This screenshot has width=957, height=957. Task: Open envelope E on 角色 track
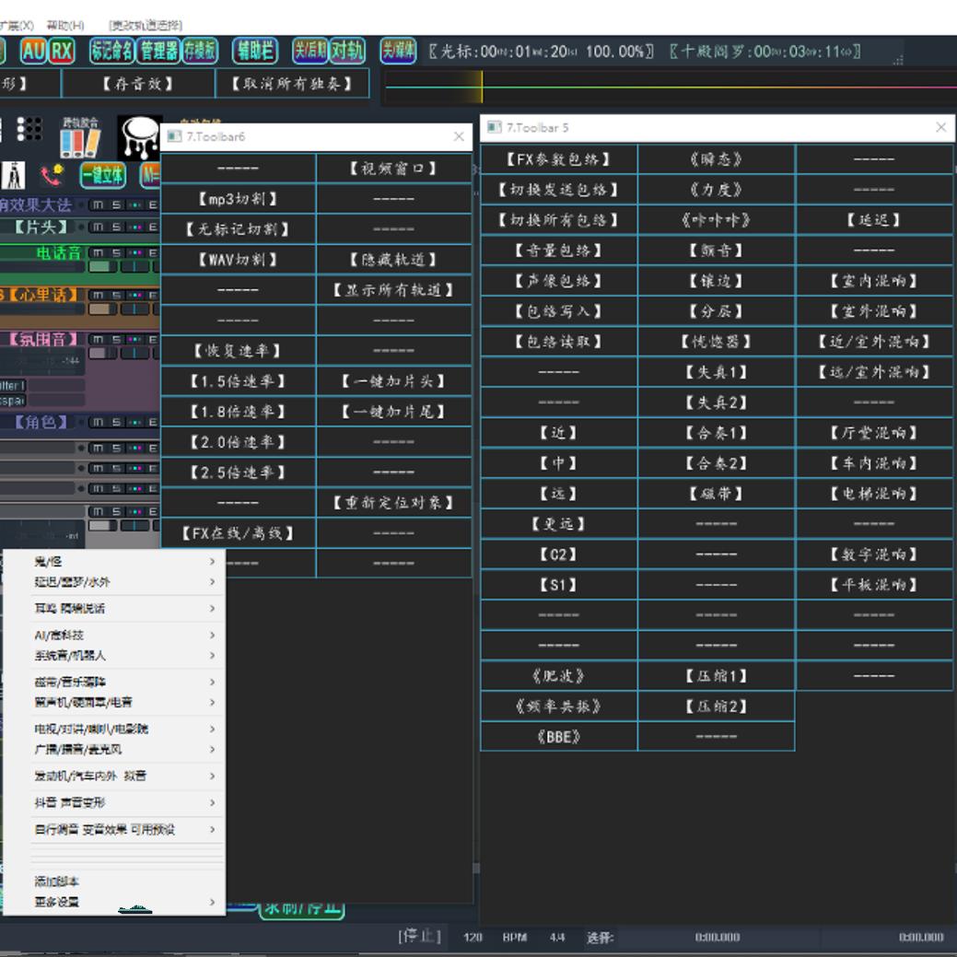pos(153,422)
